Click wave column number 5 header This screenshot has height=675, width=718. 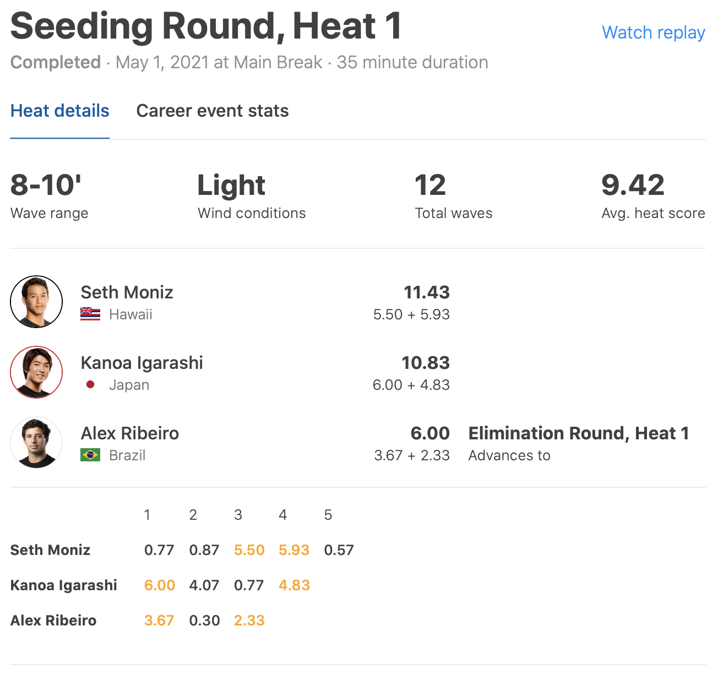(328, 515)
